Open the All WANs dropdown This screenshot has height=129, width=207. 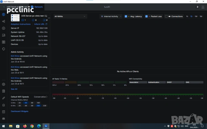[x=70, y=16]
